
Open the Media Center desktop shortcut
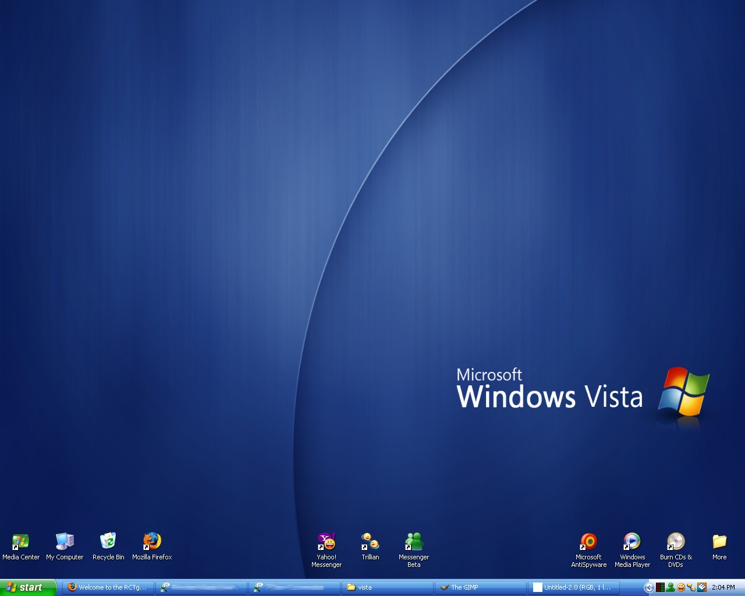21,542
